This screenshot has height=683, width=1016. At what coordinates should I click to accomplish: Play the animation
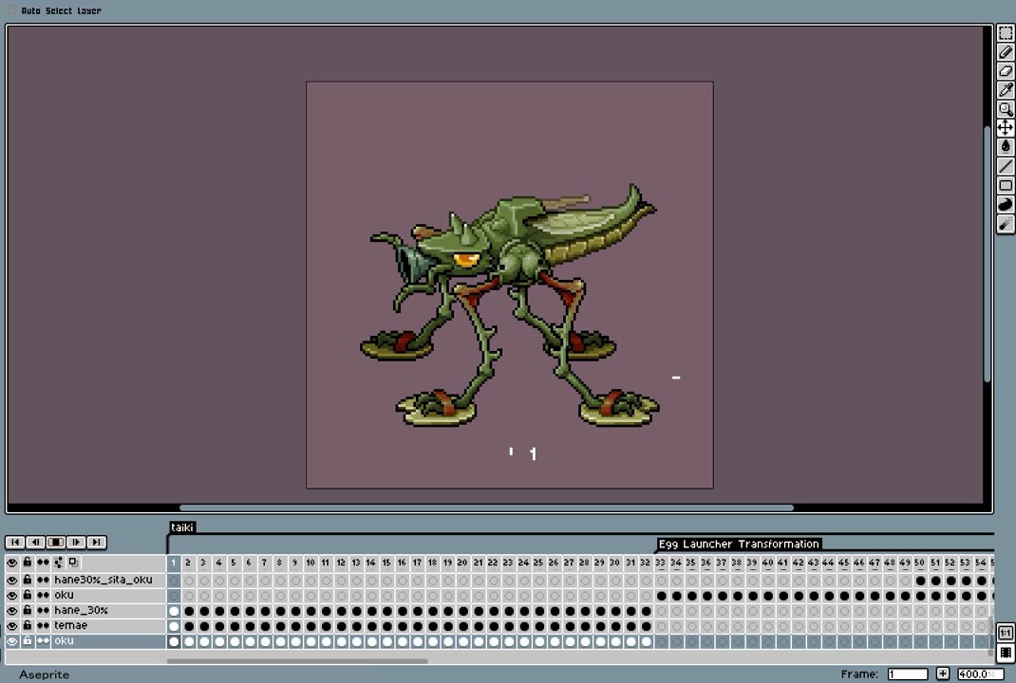tap(56, 542)
